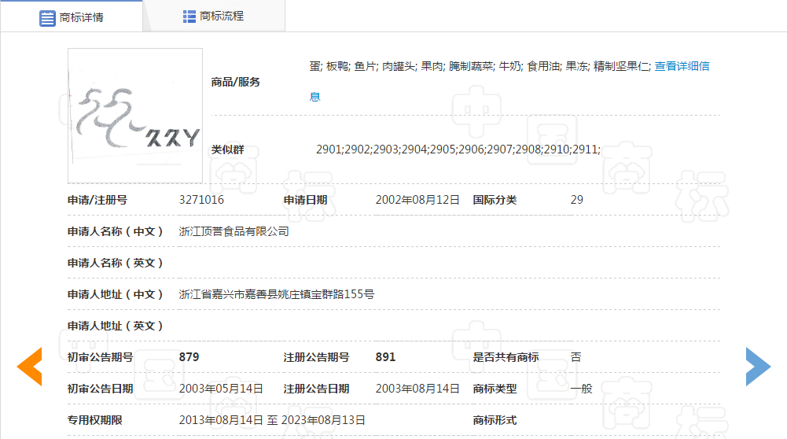
Task: Go to next trademark with blue arrow
Action: tap(758, 367)
